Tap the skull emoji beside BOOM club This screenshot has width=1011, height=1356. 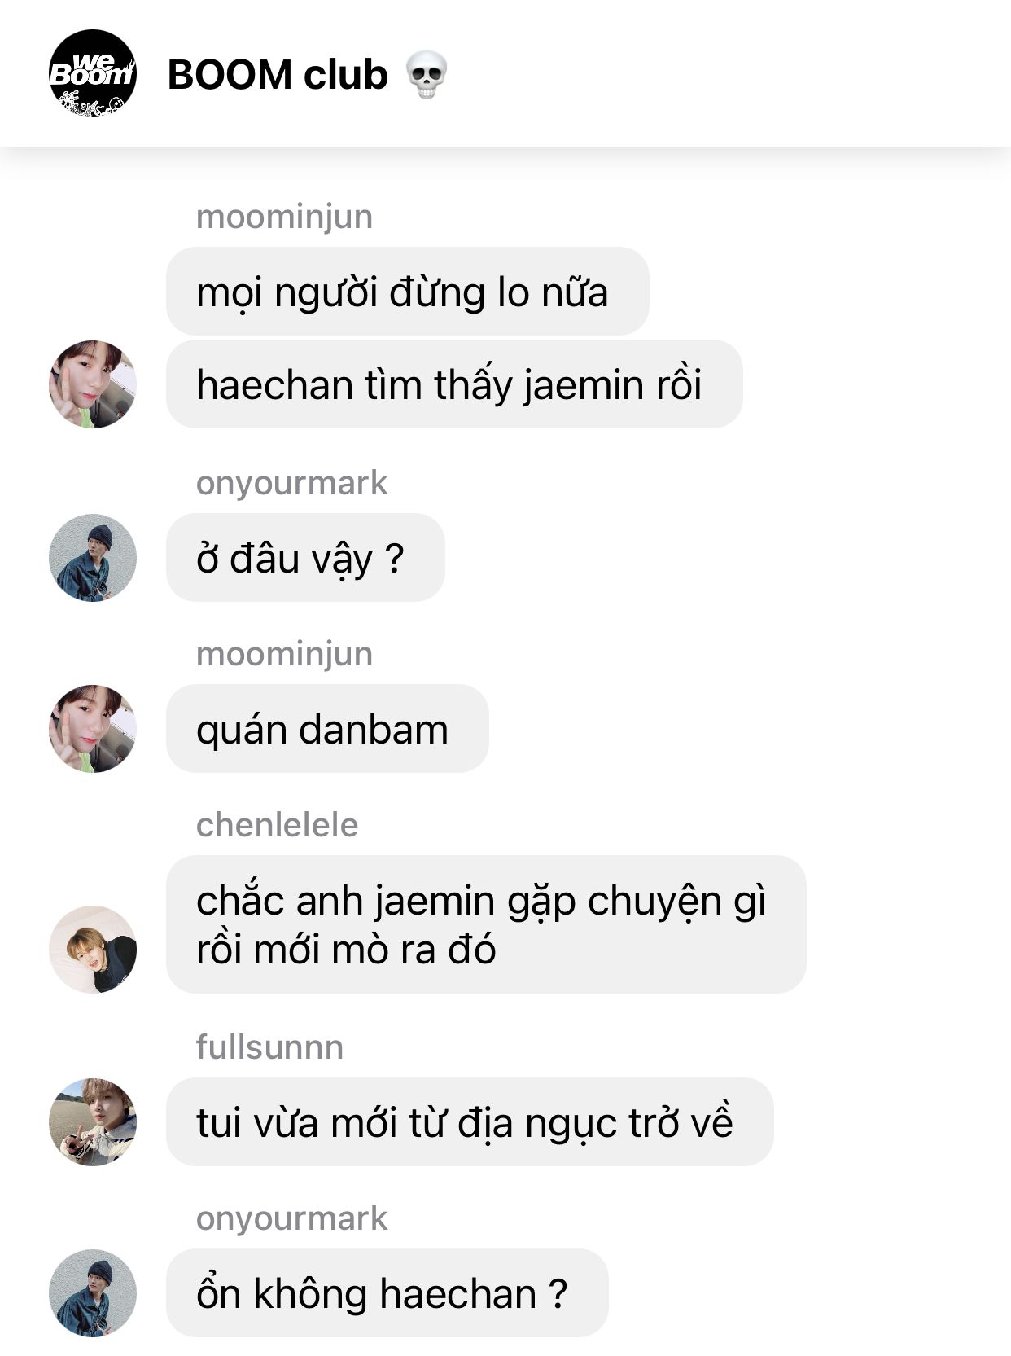427,75
